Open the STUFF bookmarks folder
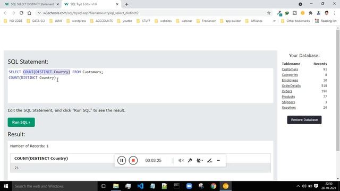This screenshot has height=191, width=340. click(x=143, y=21)
